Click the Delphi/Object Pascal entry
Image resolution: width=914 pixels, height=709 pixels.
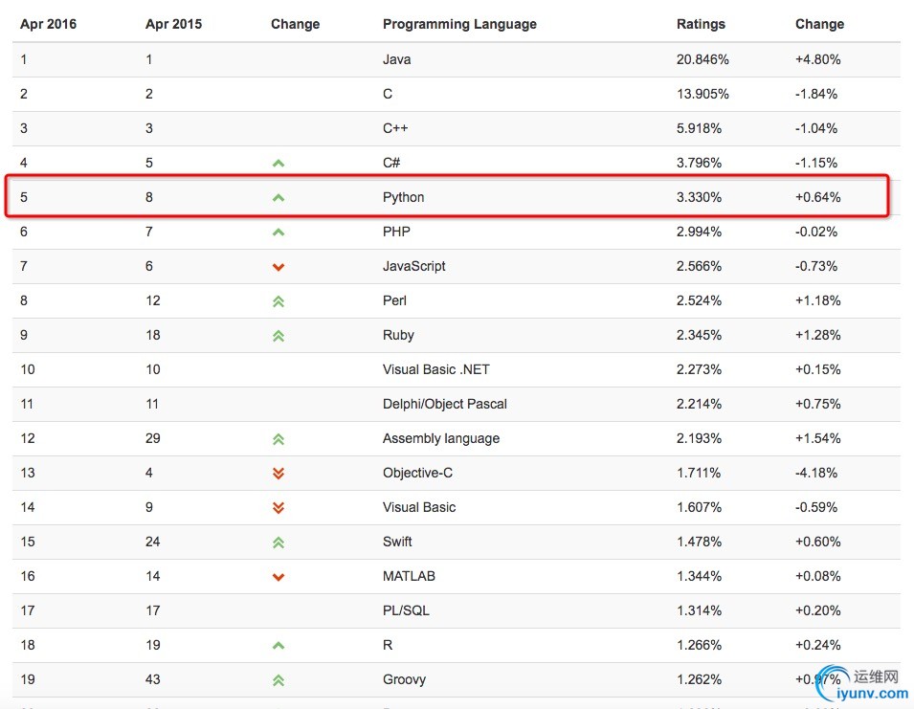444,404
